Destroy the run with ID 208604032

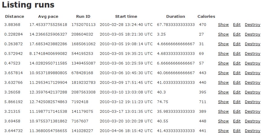(252, 34)
